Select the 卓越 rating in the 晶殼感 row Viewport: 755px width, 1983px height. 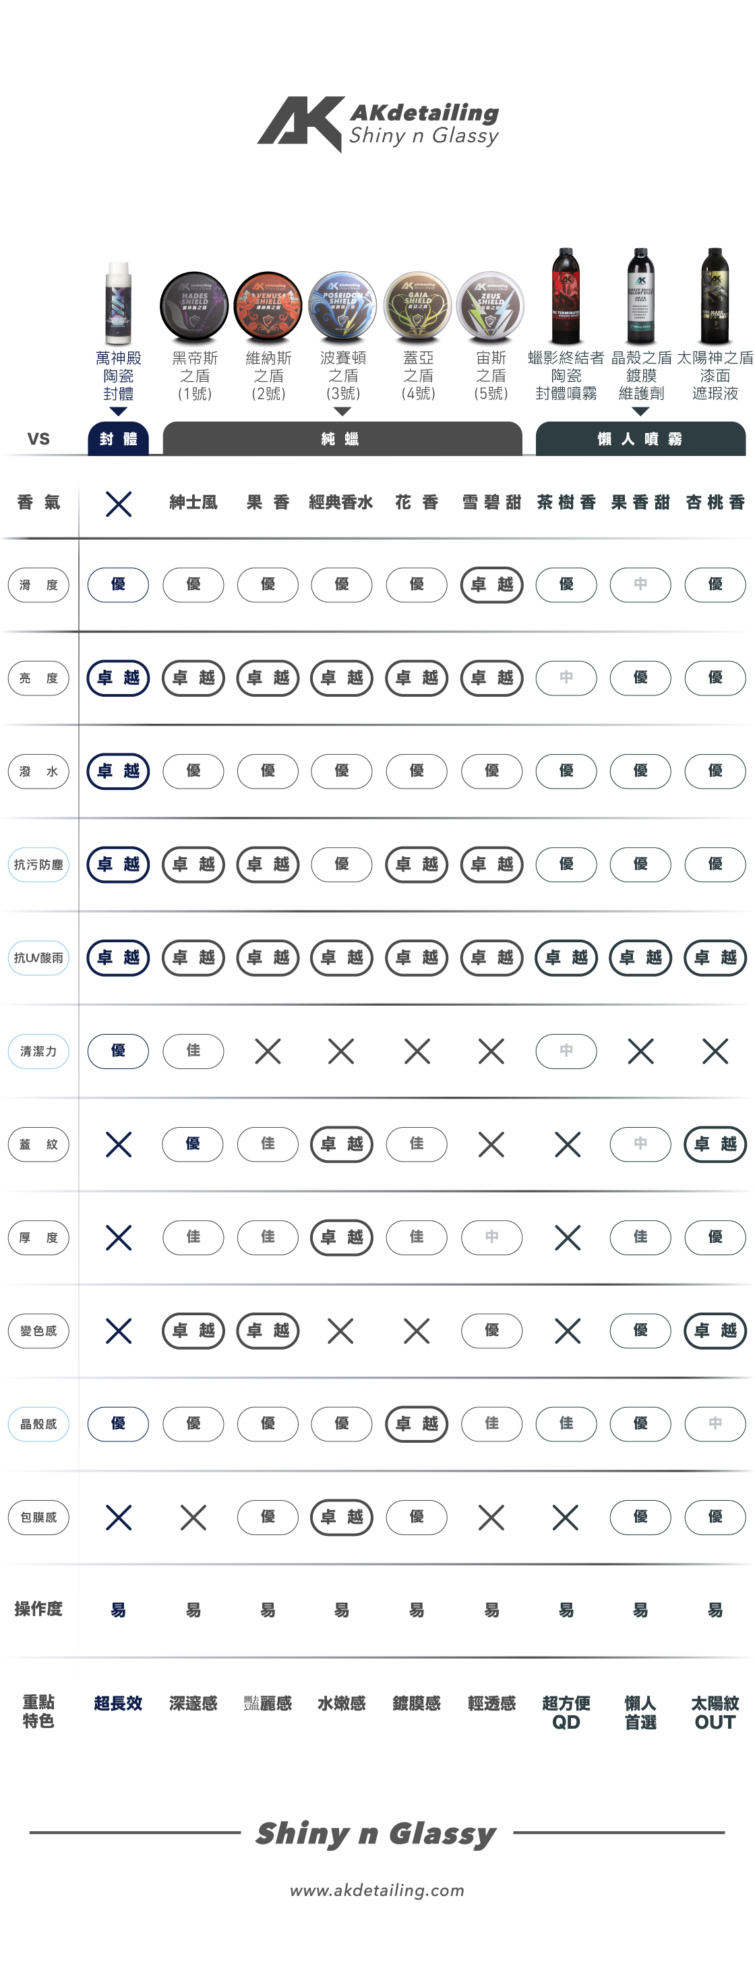tap(417, 1424)
